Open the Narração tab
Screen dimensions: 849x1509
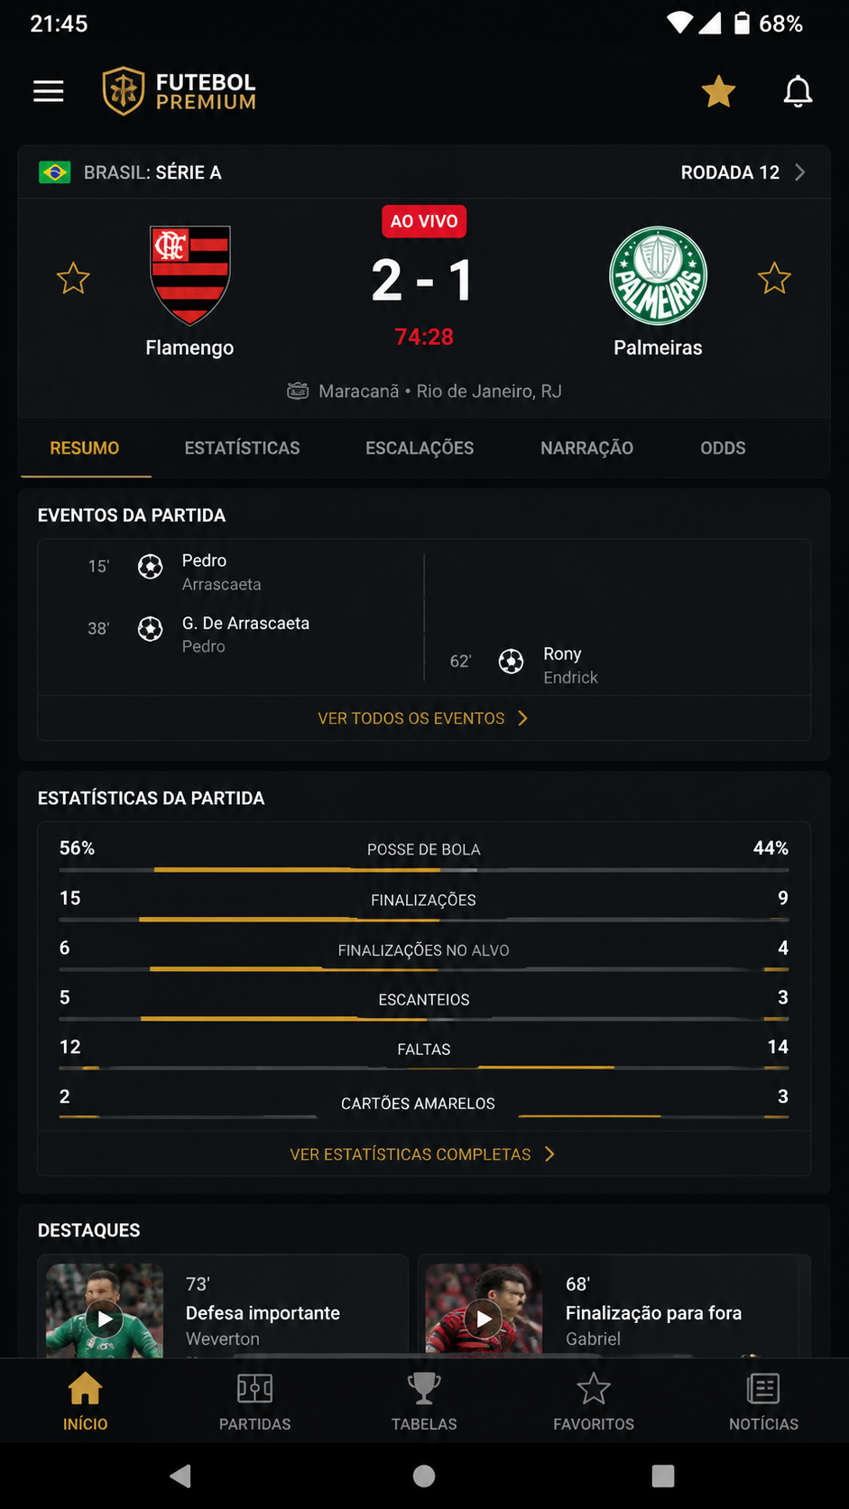586,448
